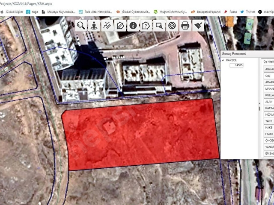The width and height of the screenshot is (274, 205).
Task: Click the KULLA attribute row
Action: tap(269, 95)
